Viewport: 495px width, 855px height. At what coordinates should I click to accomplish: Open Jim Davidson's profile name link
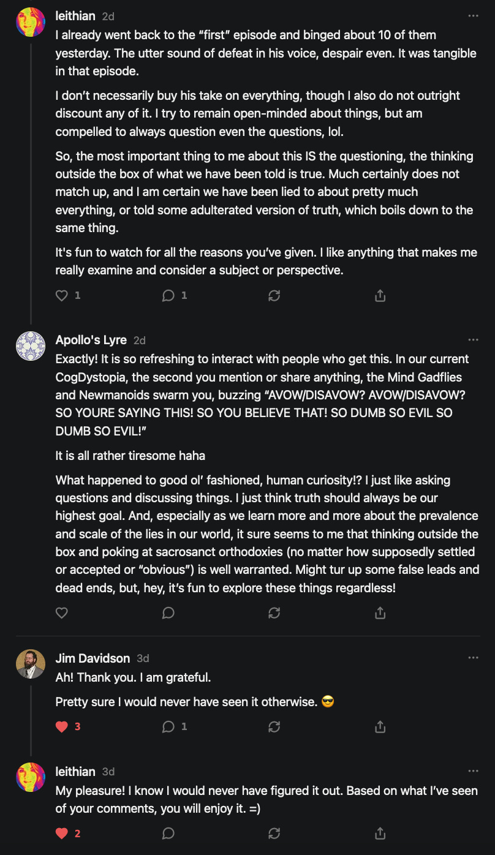click(x=93, y=658)
